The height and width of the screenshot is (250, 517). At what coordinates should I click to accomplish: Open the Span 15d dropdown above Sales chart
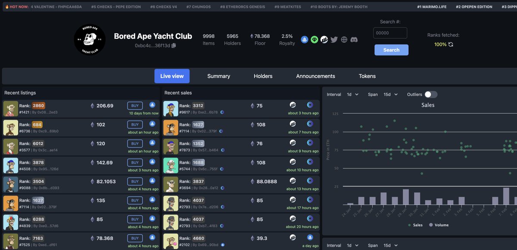click(390, 95)
